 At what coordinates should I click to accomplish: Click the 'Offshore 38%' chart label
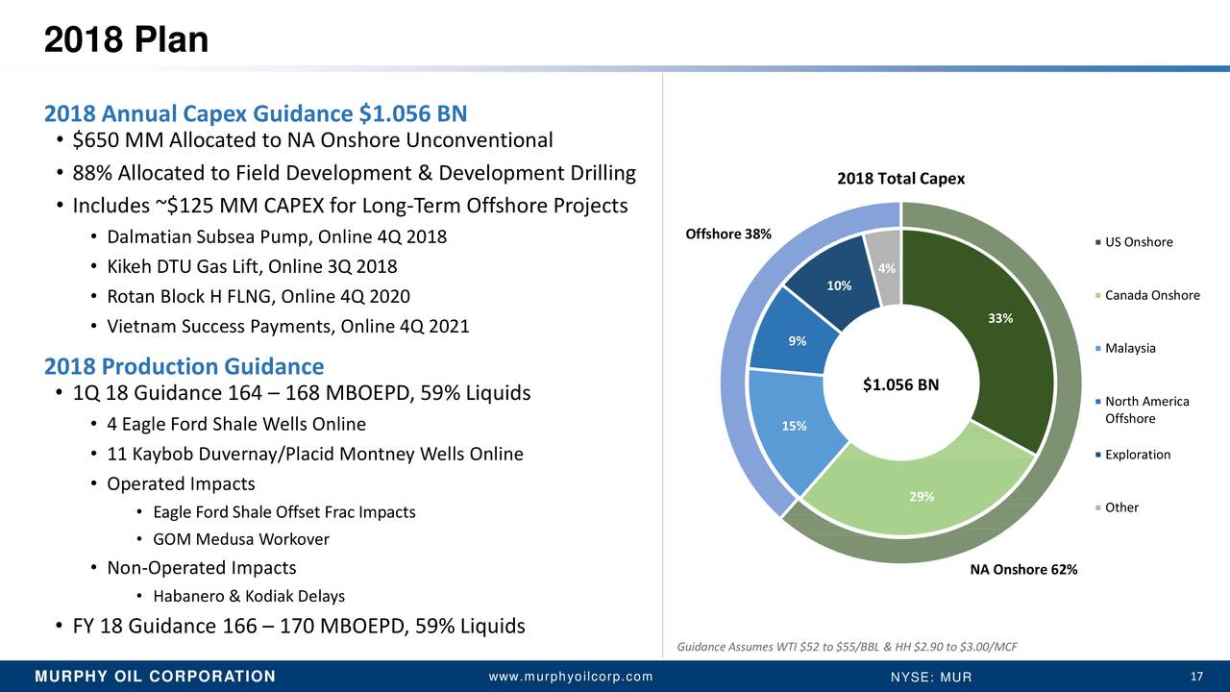(727, 235)
